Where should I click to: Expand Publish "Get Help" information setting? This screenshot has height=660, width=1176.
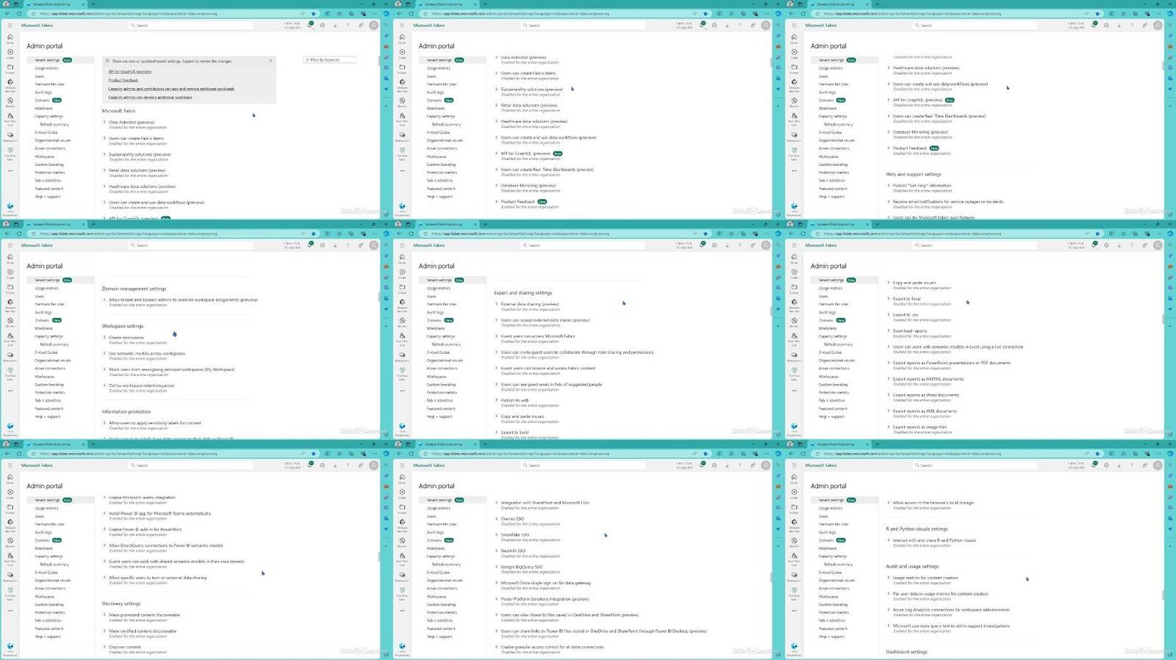889,186
